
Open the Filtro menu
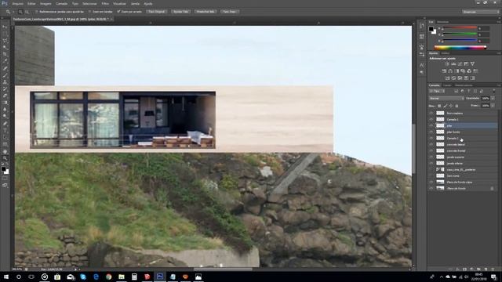tap(105, 4)
